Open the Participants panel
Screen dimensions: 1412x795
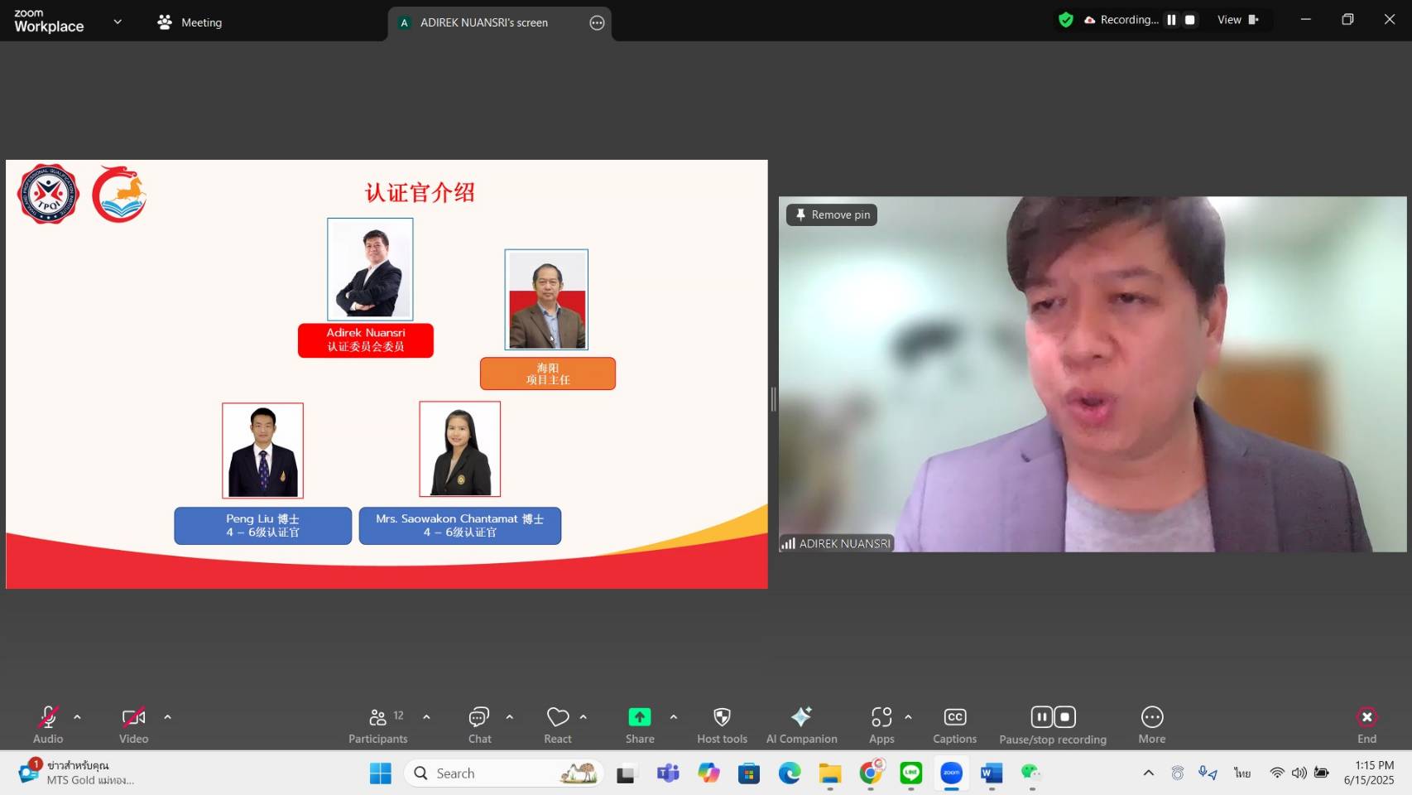click(x=378, y=725)
